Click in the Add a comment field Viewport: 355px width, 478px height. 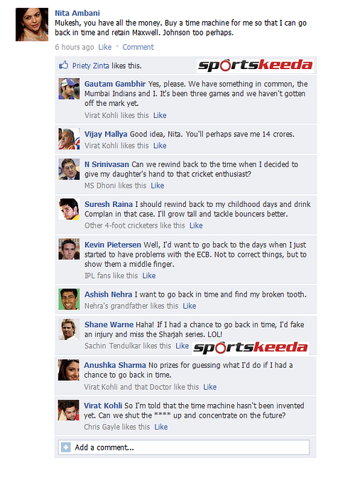tap(184, 447)
